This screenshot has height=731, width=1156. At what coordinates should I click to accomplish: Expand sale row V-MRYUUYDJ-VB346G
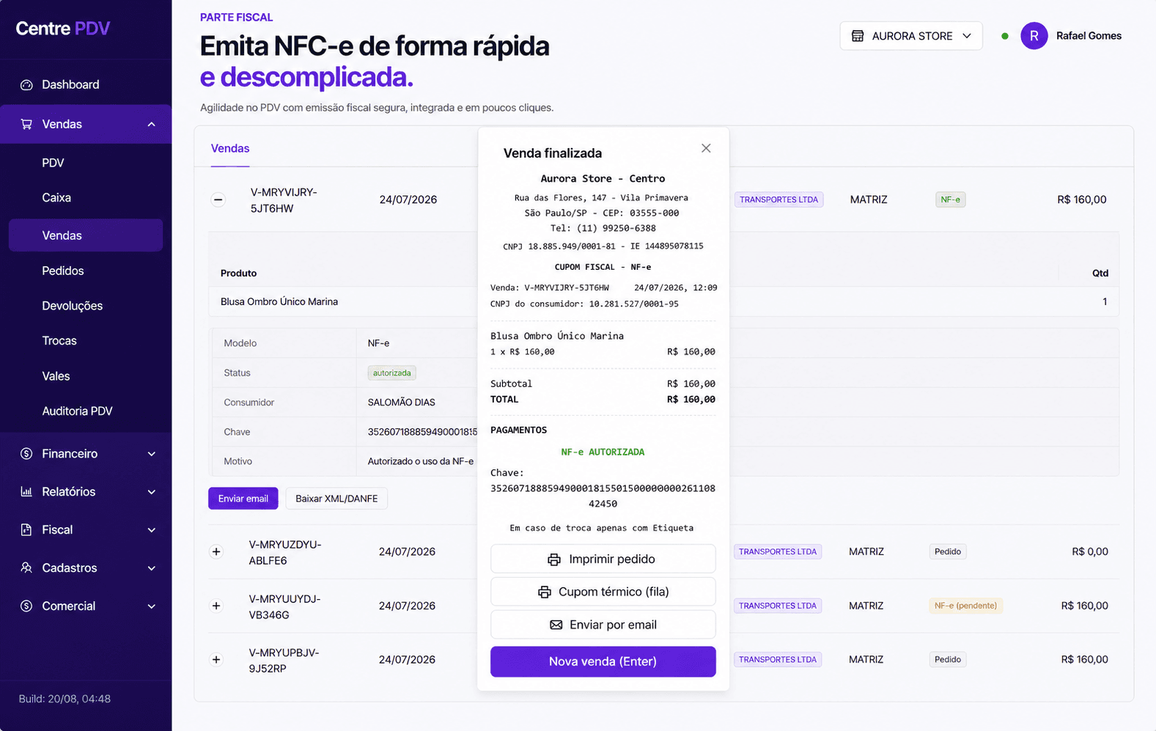[x=216, y=606]
